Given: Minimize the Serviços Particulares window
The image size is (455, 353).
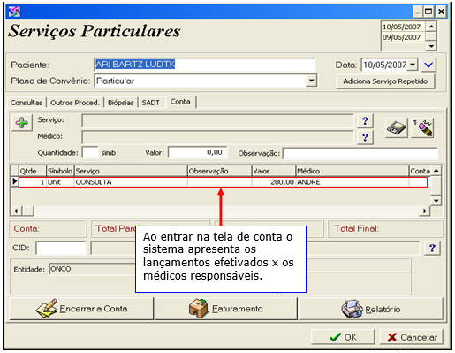Looking at the screenshot, I should pyautogui.click(x=418, y=12).
